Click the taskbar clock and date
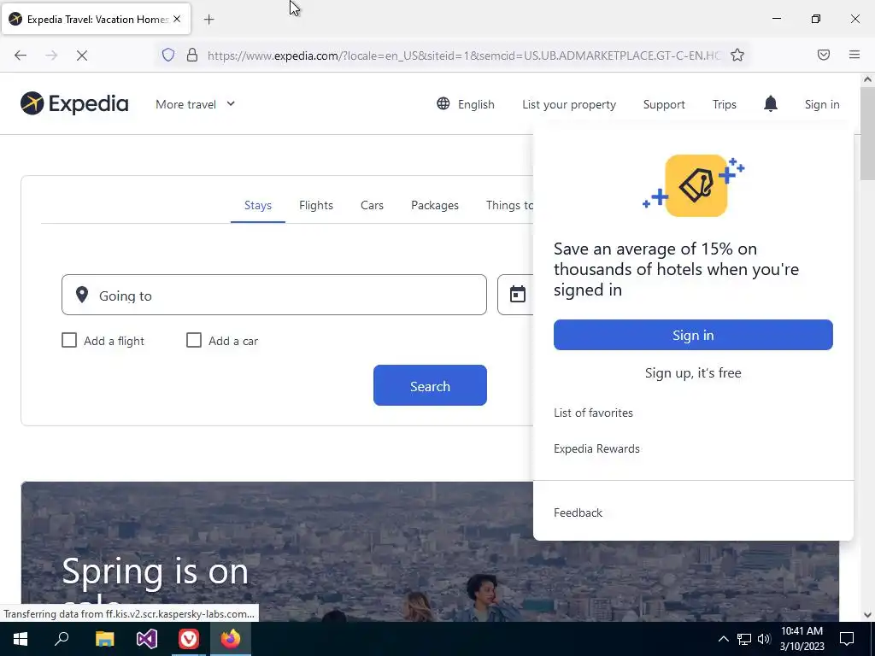The width and height of the screenshot is (875, 656). click(x=802, y=639)
